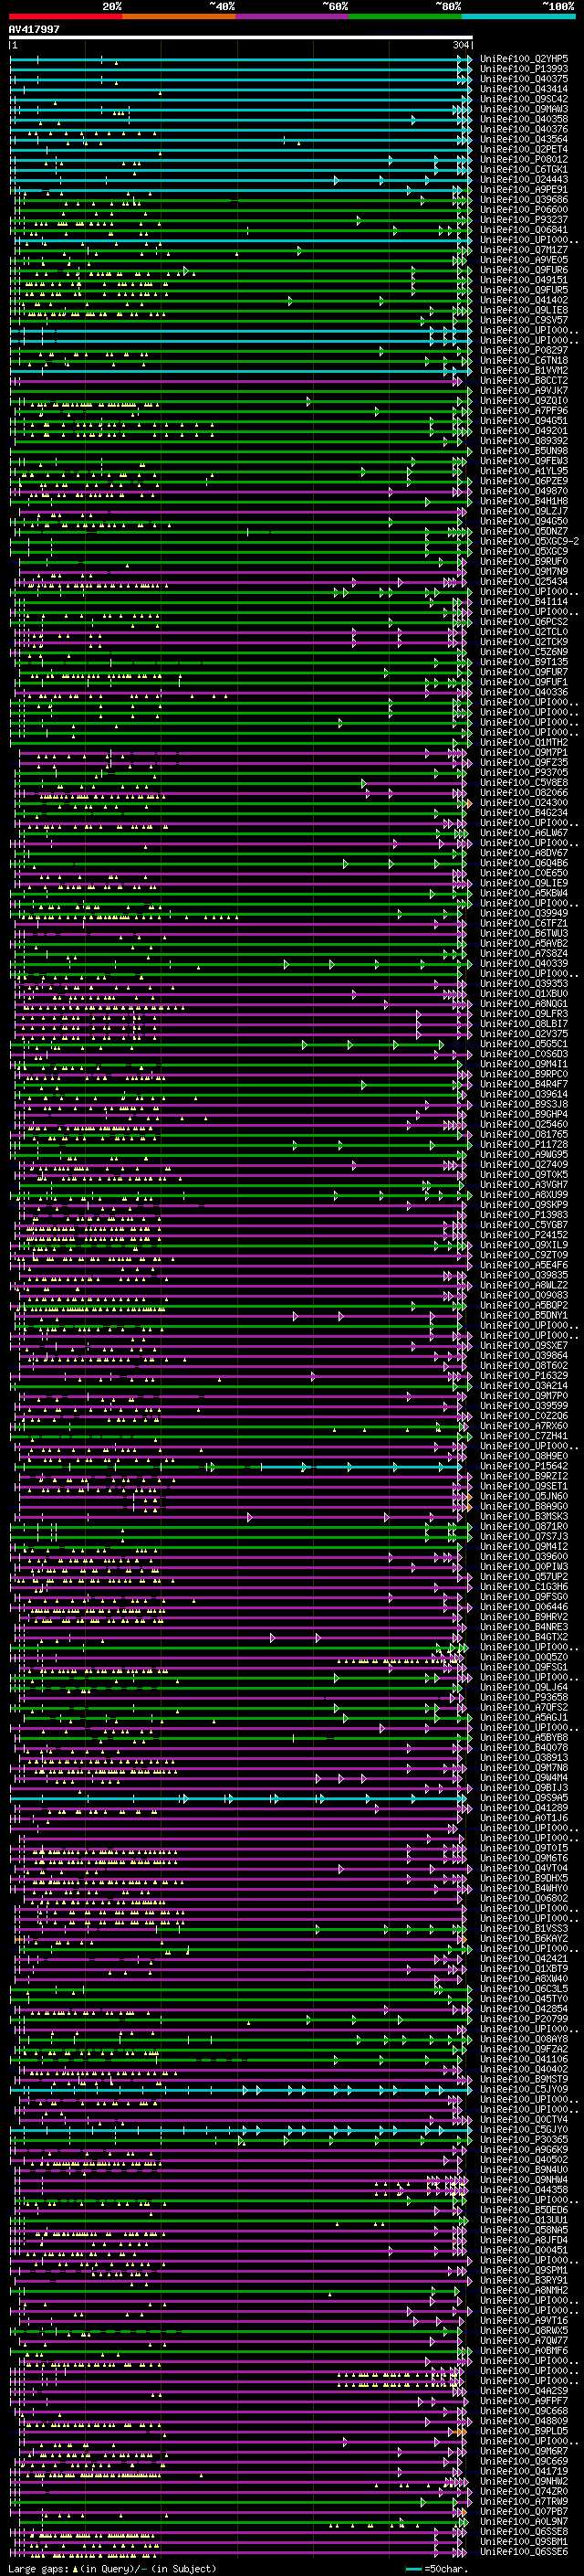The width and height of the screenshot is (584, 2576).
Task: Open the UniRef100_Q9FUF1 entry
Action: [x=524, y=682]
